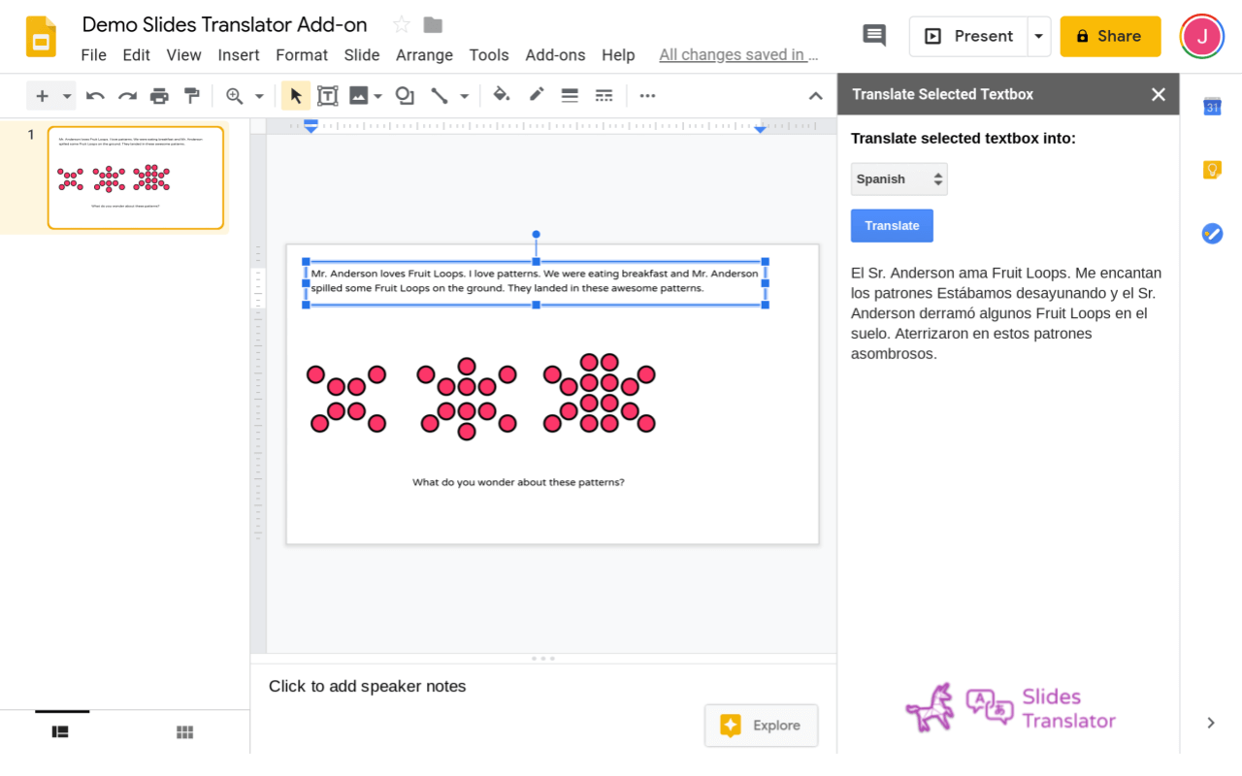
Task: Click the blue Translate button
Action: click(x=892, y=225)
